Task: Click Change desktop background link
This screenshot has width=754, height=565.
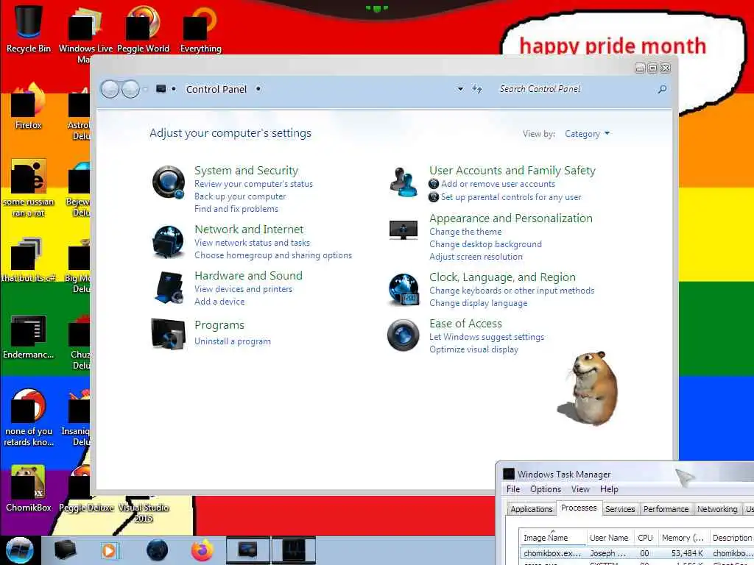Action: (485, 244)
